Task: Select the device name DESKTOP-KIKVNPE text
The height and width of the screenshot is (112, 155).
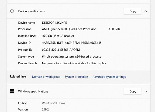Action: click(54, 23)
